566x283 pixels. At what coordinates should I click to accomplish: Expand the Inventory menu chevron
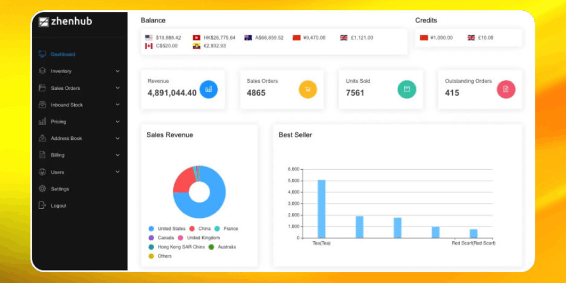pos(118,71)
